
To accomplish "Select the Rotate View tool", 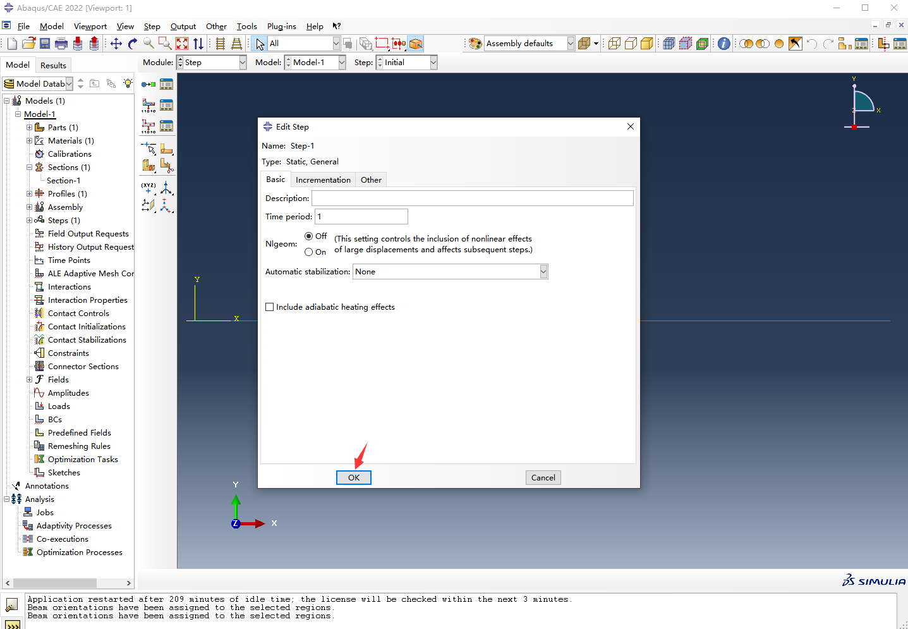I will click(x=132, y=44).
